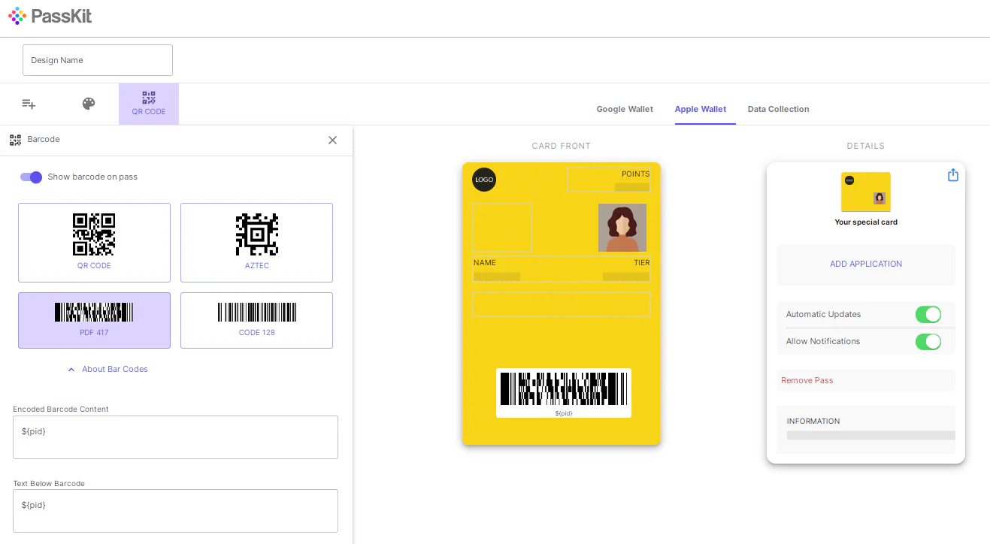990x544 pixels.
Task: Select the QR CODE toolbar tab
Action: pos(149,104)
